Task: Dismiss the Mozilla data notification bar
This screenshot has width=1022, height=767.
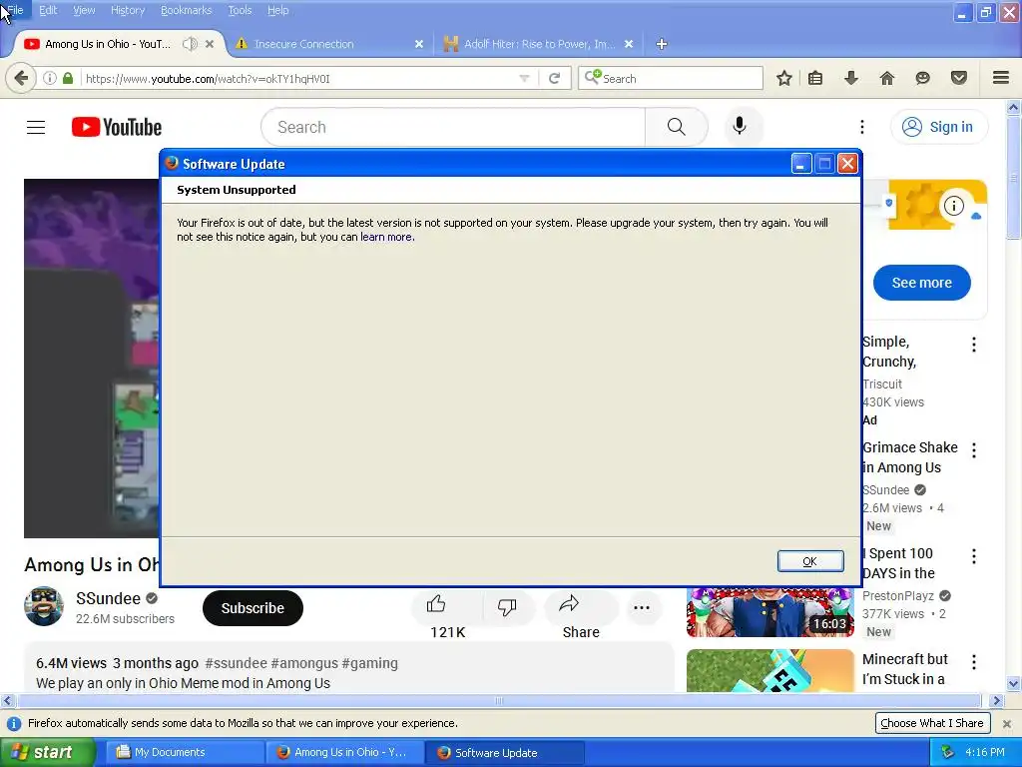Action: pyautogui.click(x=1006, y=723)
